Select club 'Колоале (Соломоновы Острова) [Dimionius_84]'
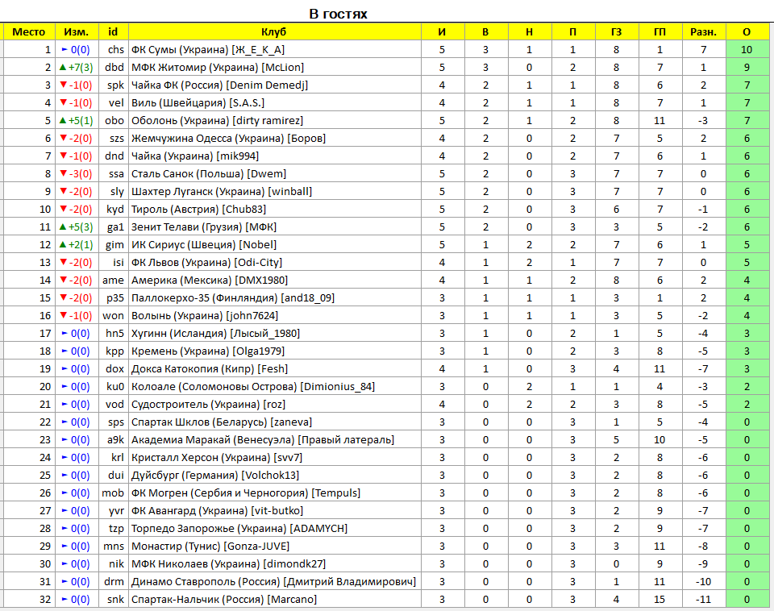Image resolution: width=774 pixels, height=611 pixels. (x=253, y=388)
